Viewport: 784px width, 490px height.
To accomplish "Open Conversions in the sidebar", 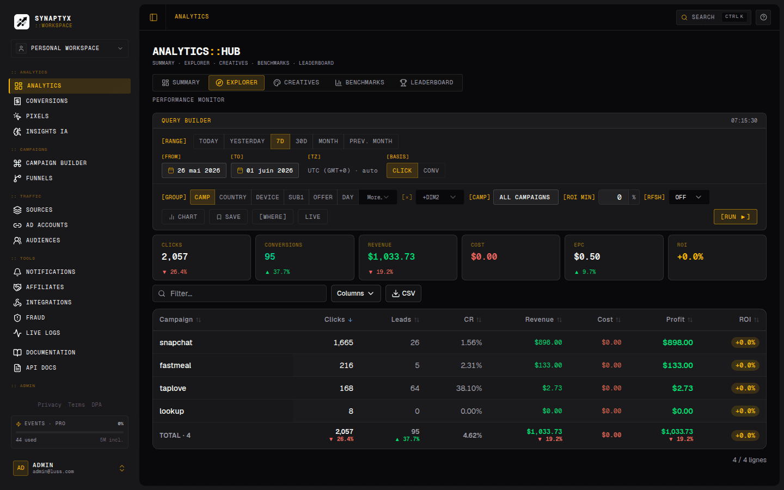I will [x=70, y=101].
